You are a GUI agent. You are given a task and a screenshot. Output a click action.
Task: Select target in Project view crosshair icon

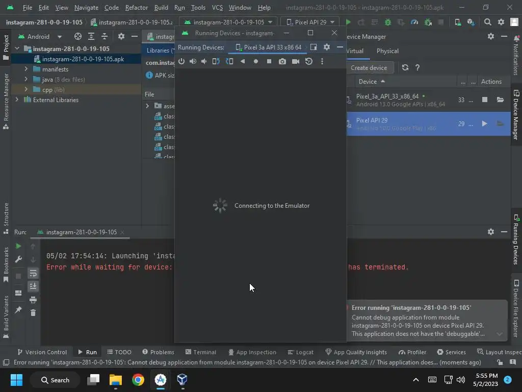pos(78,36)
